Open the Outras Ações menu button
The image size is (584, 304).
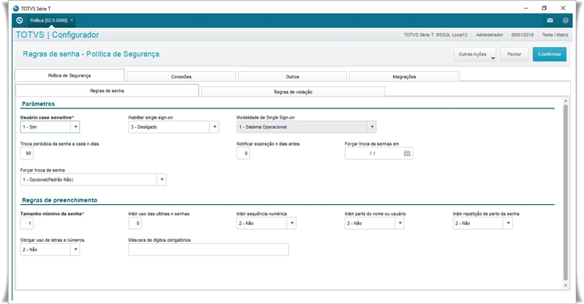475,54
